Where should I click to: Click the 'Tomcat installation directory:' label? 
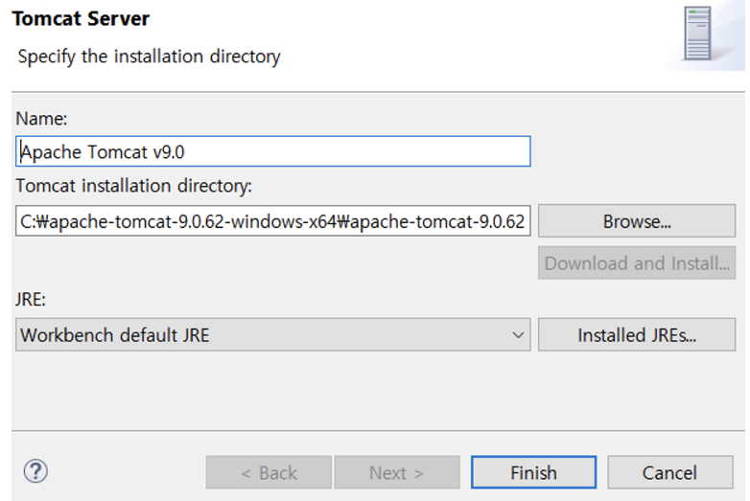click(134, 185)
